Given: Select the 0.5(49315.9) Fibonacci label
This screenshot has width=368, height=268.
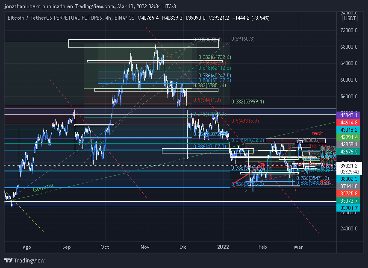Looking at the screenshot, I should click(245, 121).
